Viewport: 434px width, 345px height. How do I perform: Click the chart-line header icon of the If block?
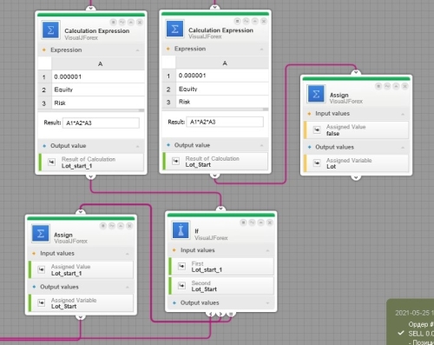[x=252, y=222]
